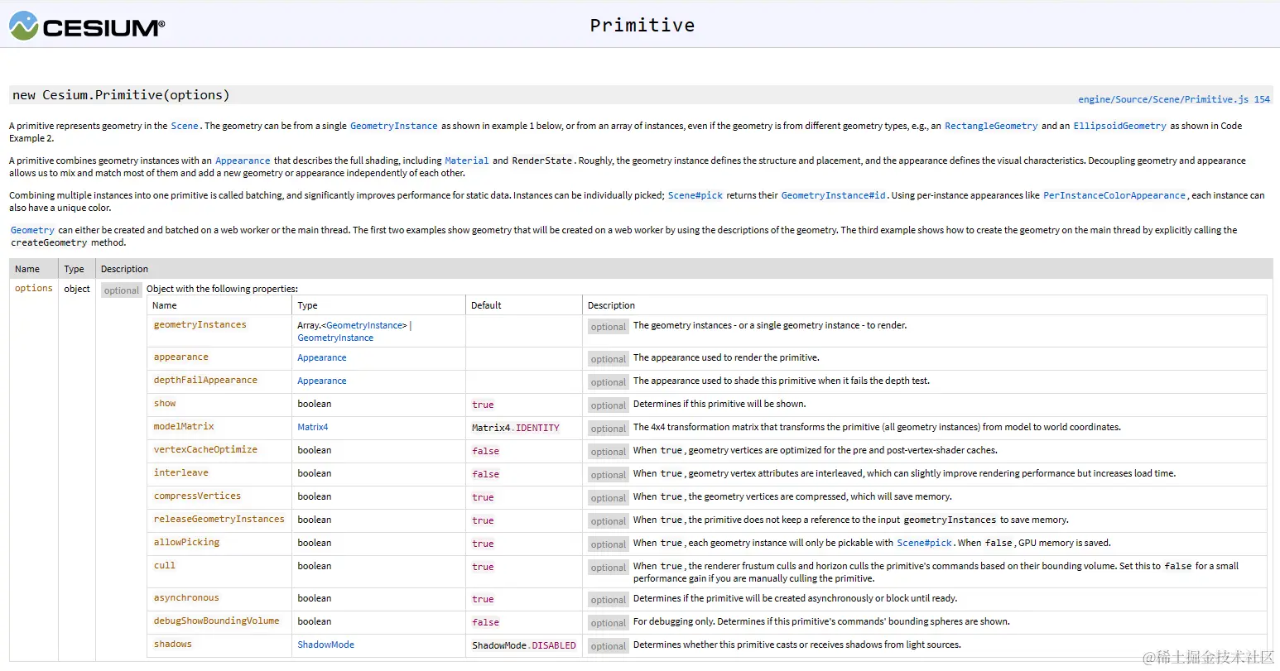The image size is (1280, 671).
Task: Click the show property name
Action: point(165,403)
